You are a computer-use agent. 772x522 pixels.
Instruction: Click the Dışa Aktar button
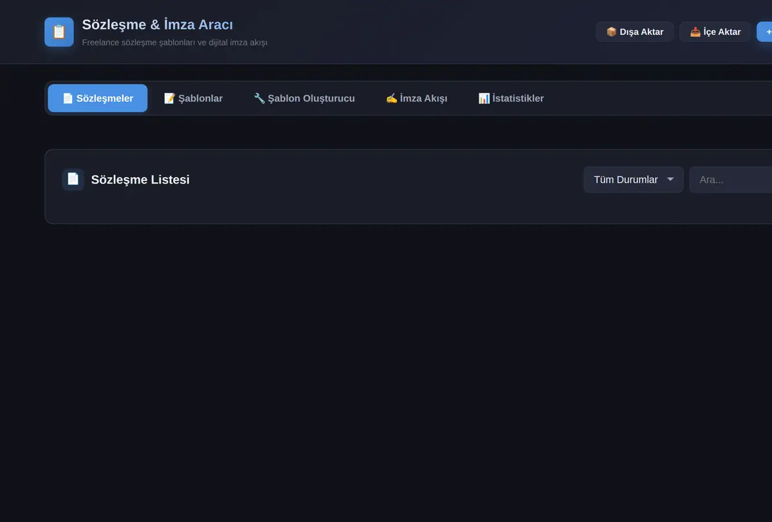pos(635,32)
